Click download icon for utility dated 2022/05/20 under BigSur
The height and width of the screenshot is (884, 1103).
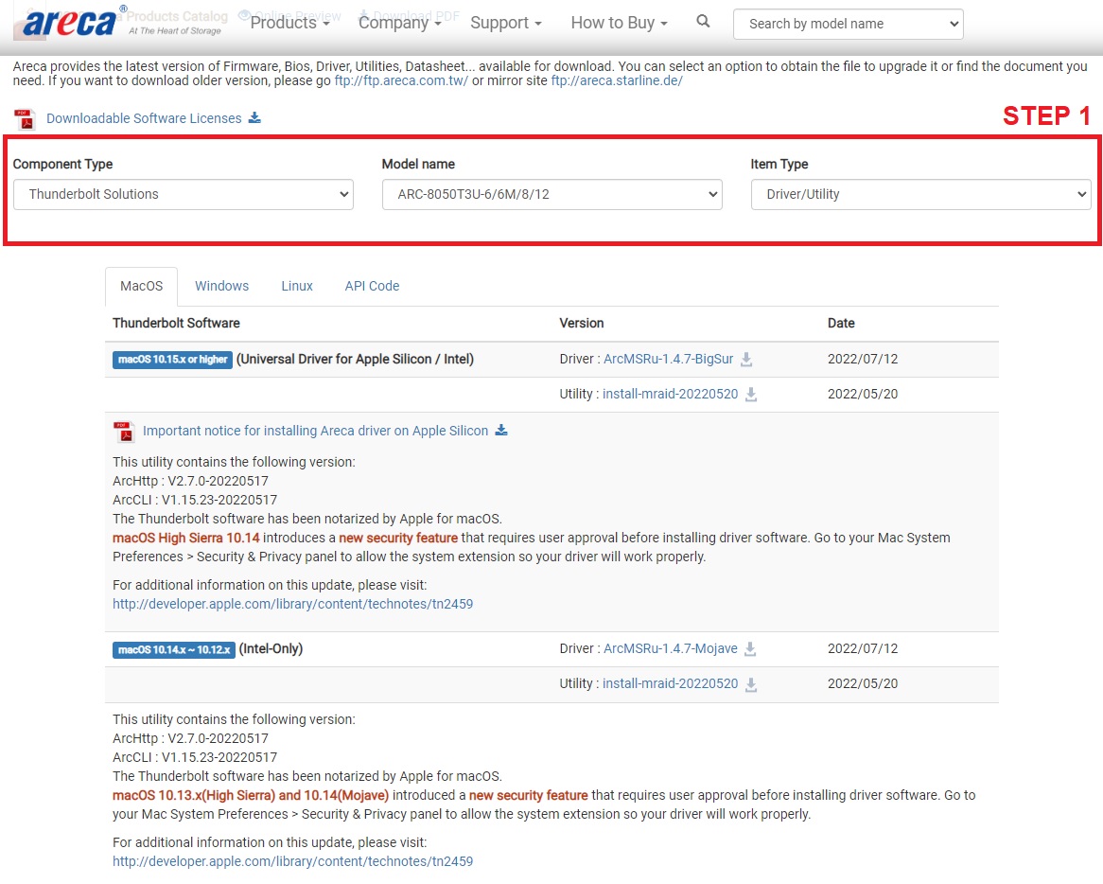(751, 394)
